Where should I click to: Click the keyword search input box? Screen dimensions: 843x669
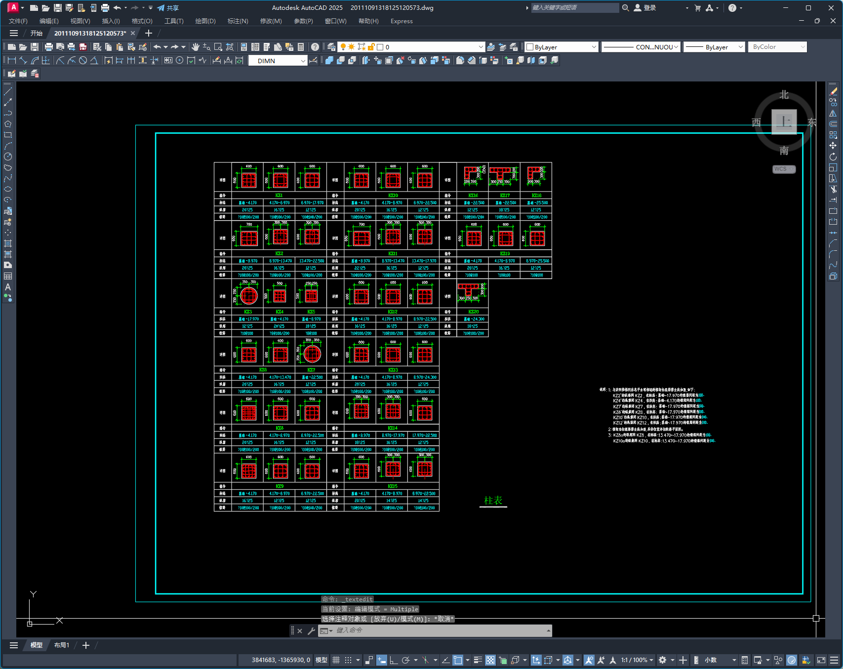pos(574,8)
